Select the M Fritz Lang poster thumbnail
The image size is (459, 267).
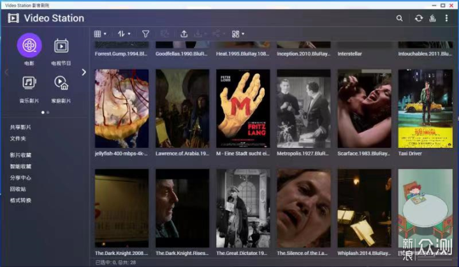pos(243,108)
